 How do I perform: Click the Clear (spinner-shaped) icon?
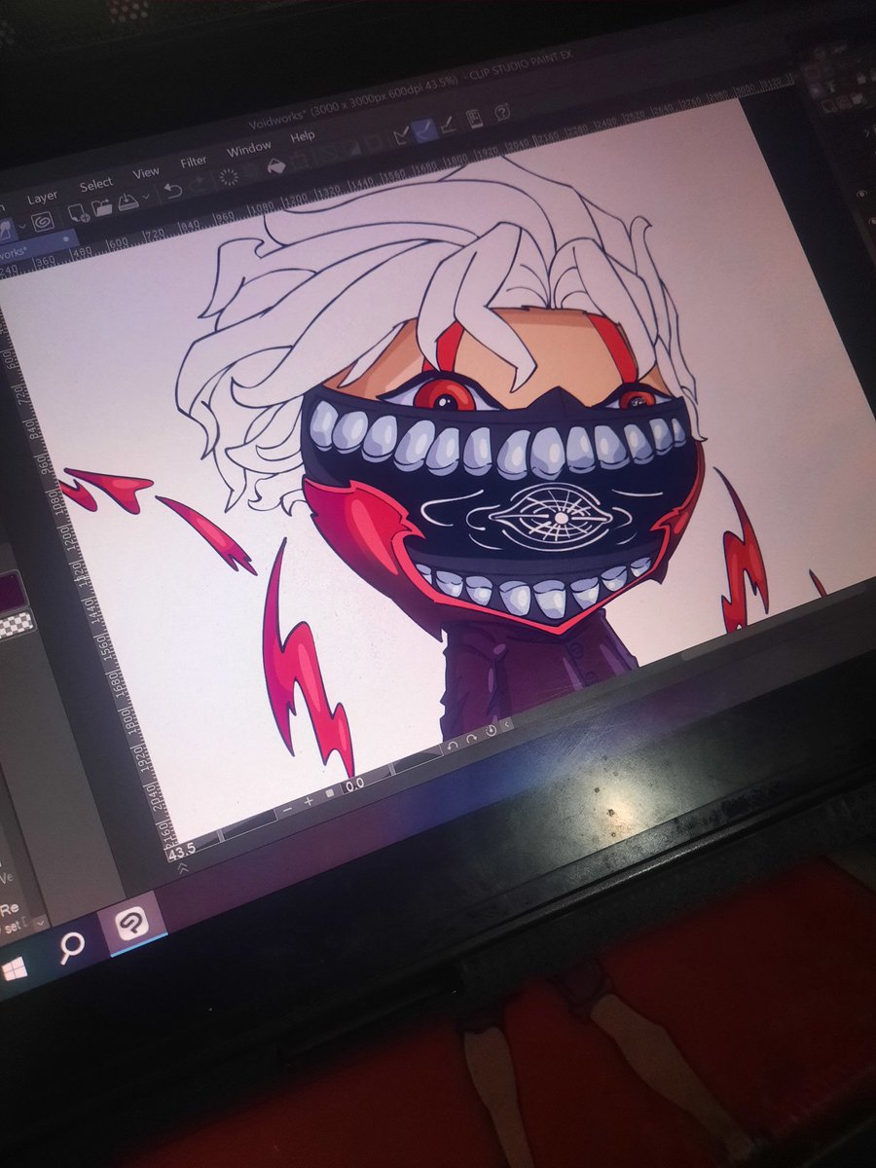tap(230, 176)
